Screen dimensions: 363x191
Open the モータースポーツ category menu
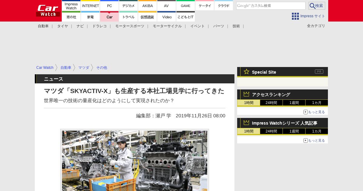[x=130, y=26]
